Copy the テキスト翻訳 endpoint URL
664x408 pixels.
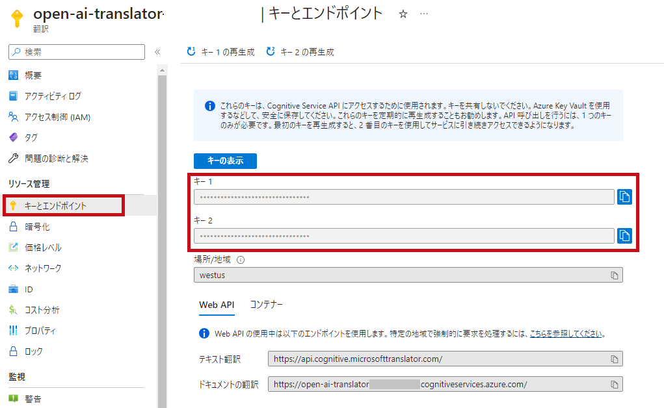click(615, 359)
